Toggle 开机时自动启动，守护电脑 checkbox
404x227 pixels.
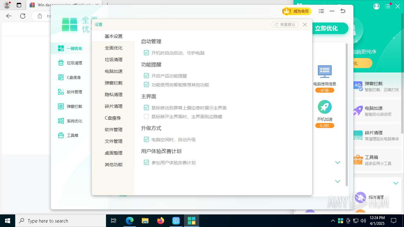pos(146,53)
